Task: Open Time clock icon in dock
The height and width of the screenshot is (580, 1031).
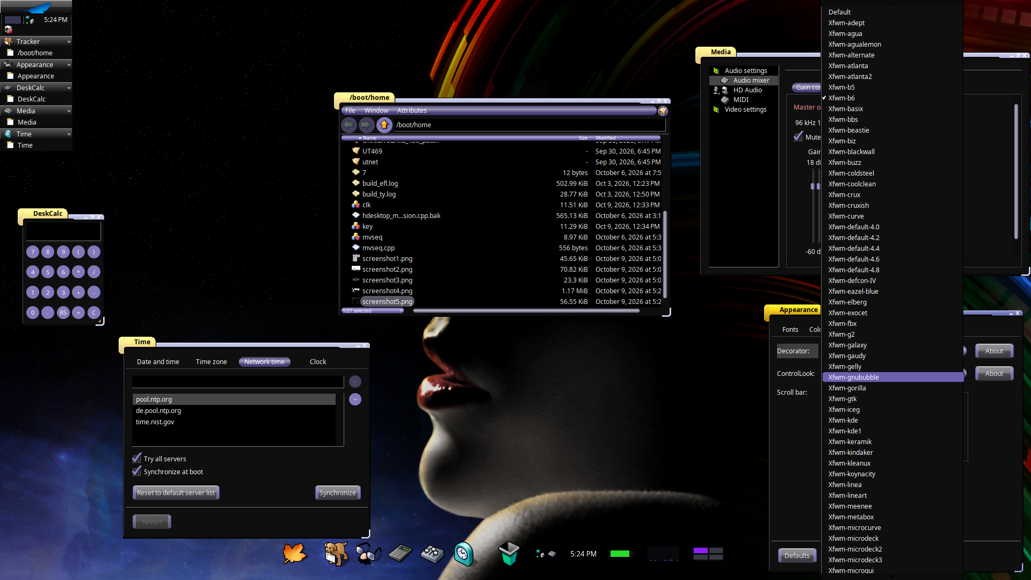Action: tap(464, 554)
